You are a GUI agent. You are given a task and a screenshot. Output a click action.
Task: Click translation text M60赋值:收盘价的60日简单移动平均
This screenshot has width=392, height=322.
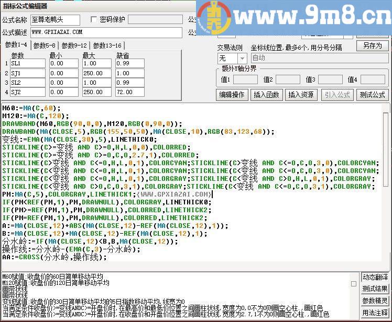52,277
